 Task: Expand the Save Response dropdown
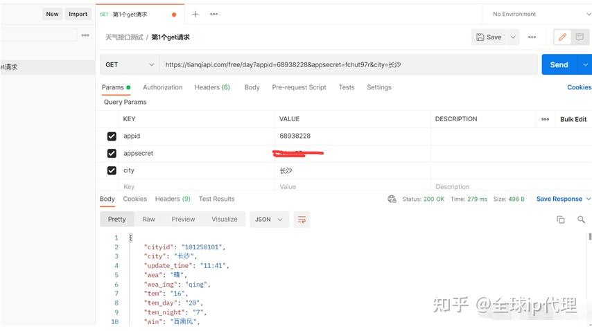(588, 199)
